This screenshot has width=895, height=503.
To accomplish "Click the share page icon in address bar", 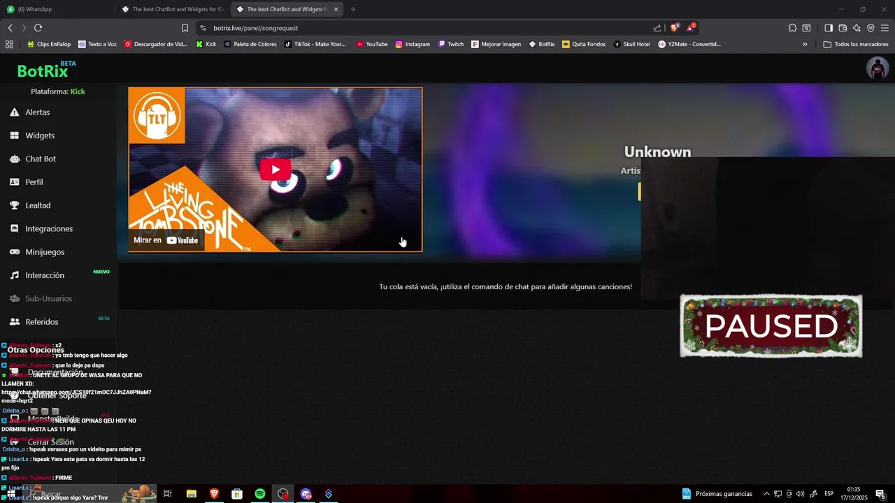I will pos(657,28).
